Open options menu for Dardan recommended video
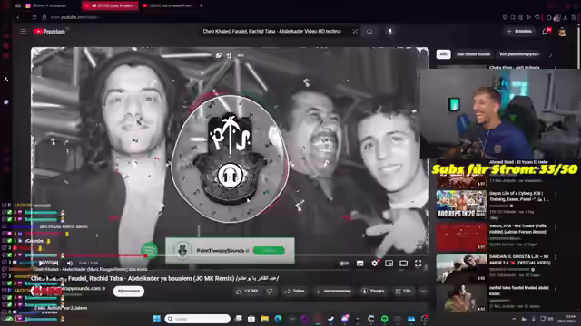The width and height of the screenshot is (581, 326). 556,257
